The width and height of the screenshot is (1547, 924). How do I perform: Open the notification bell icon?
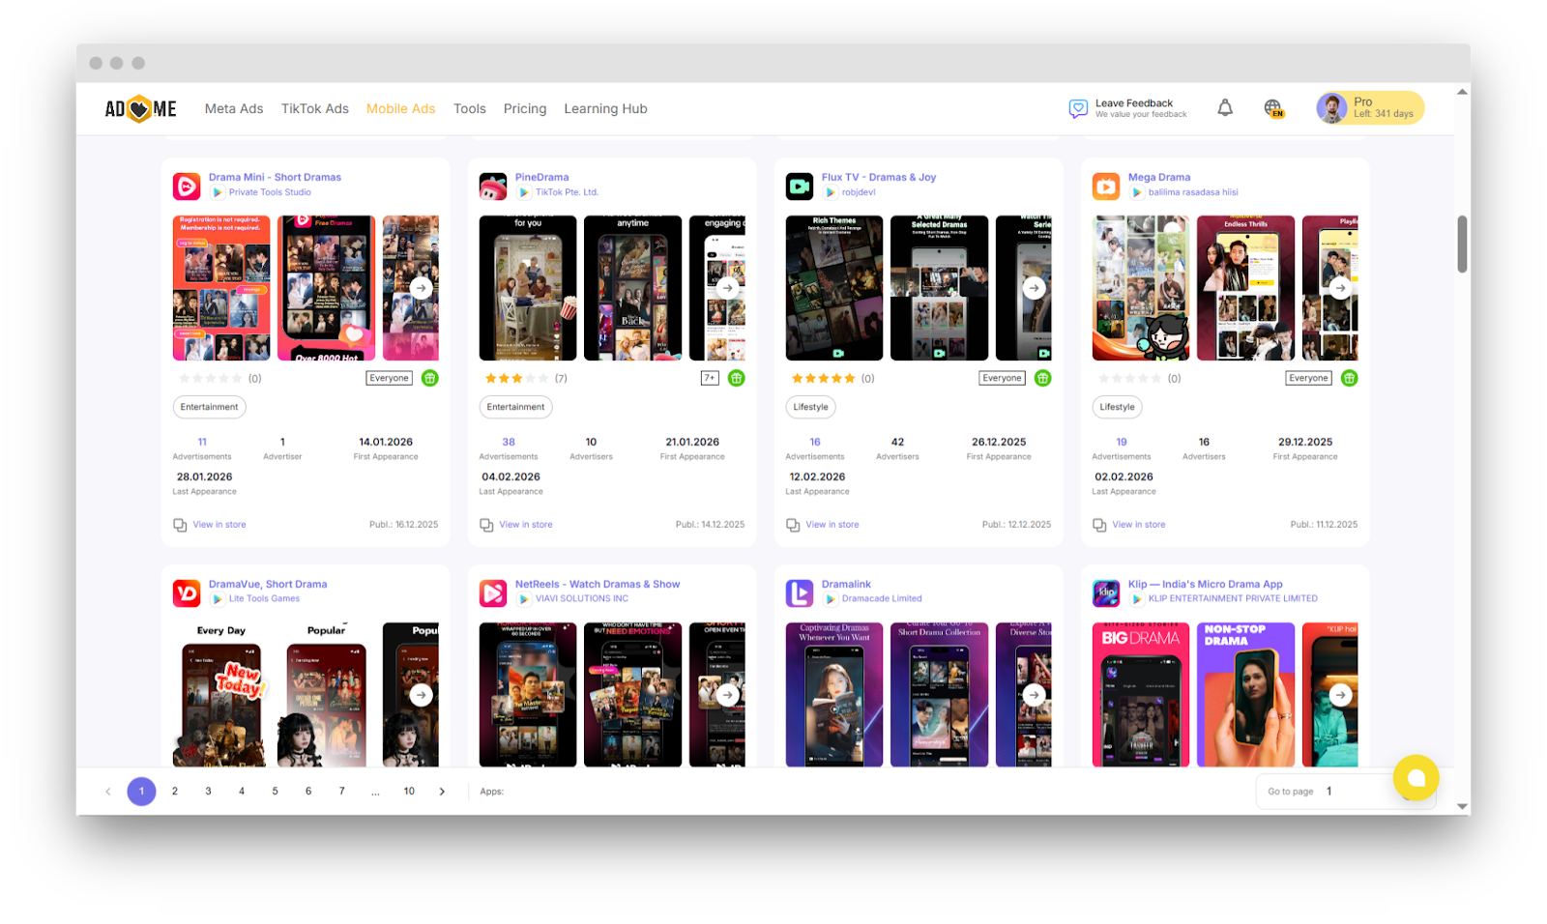click(x=1225, y=107)
